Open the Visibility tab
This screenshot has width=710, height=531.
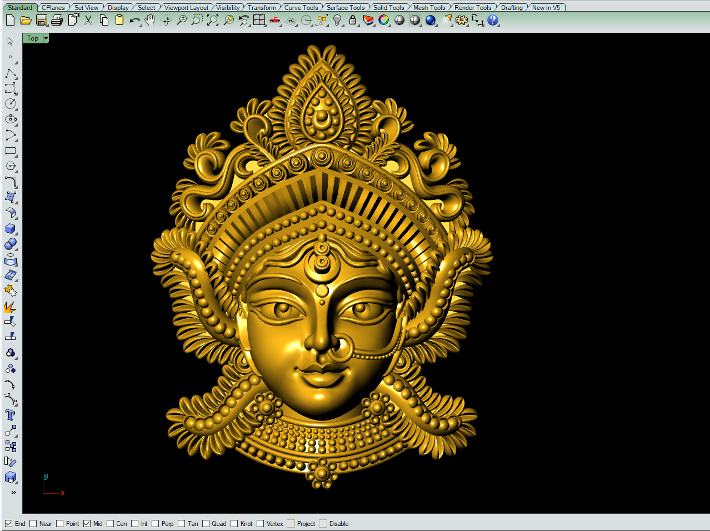coord(228,8)
